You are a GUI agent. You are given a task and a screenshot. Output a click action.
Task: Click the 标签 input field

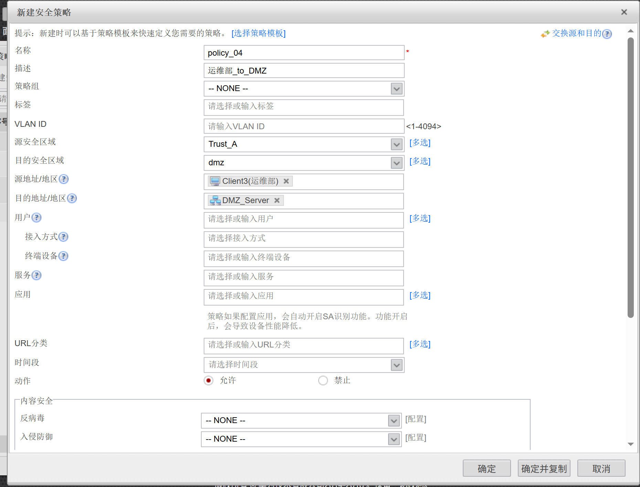click(304, 108)
